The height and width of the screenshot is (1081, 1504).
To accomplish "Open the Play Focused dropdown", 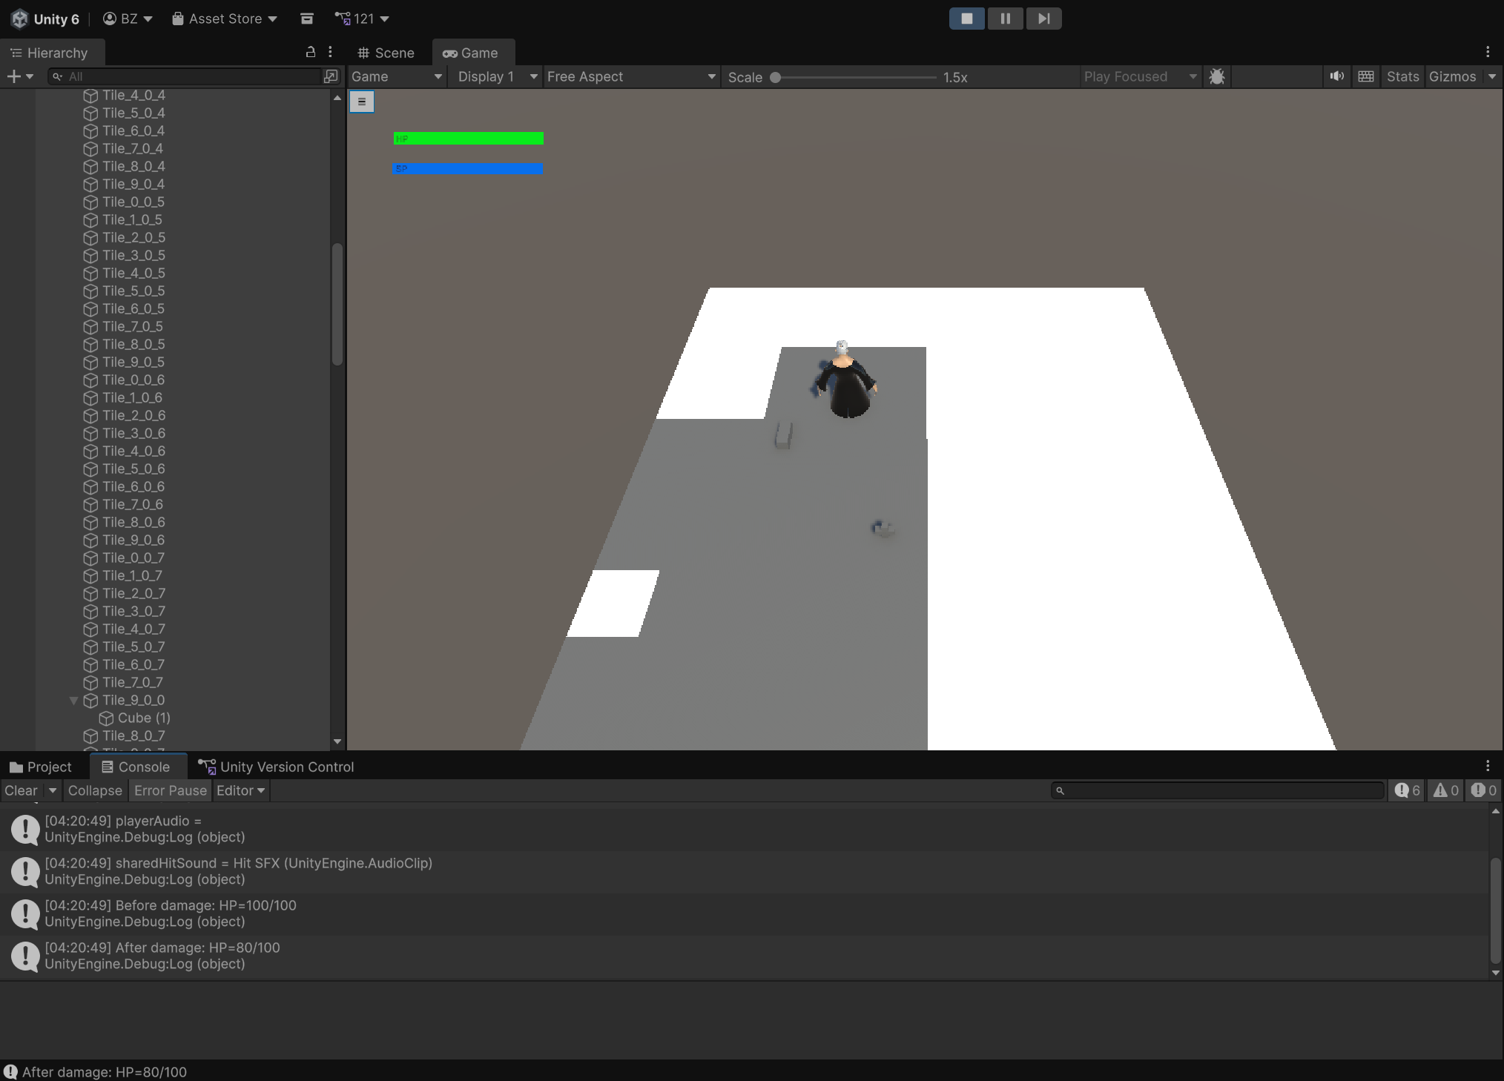I will (x=1140, y=76).
